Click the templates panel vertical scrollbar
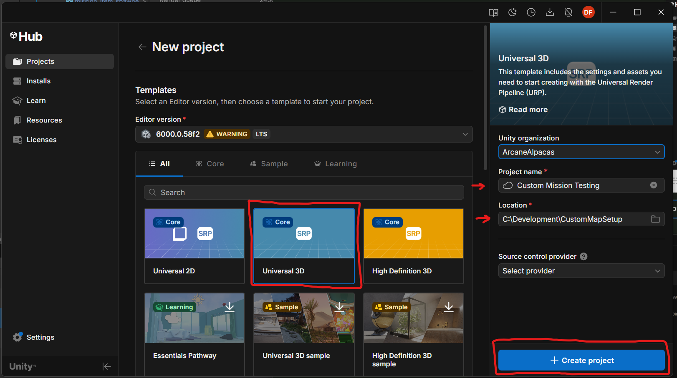Viewport: 677px width, 378px height. coord(485,98)
